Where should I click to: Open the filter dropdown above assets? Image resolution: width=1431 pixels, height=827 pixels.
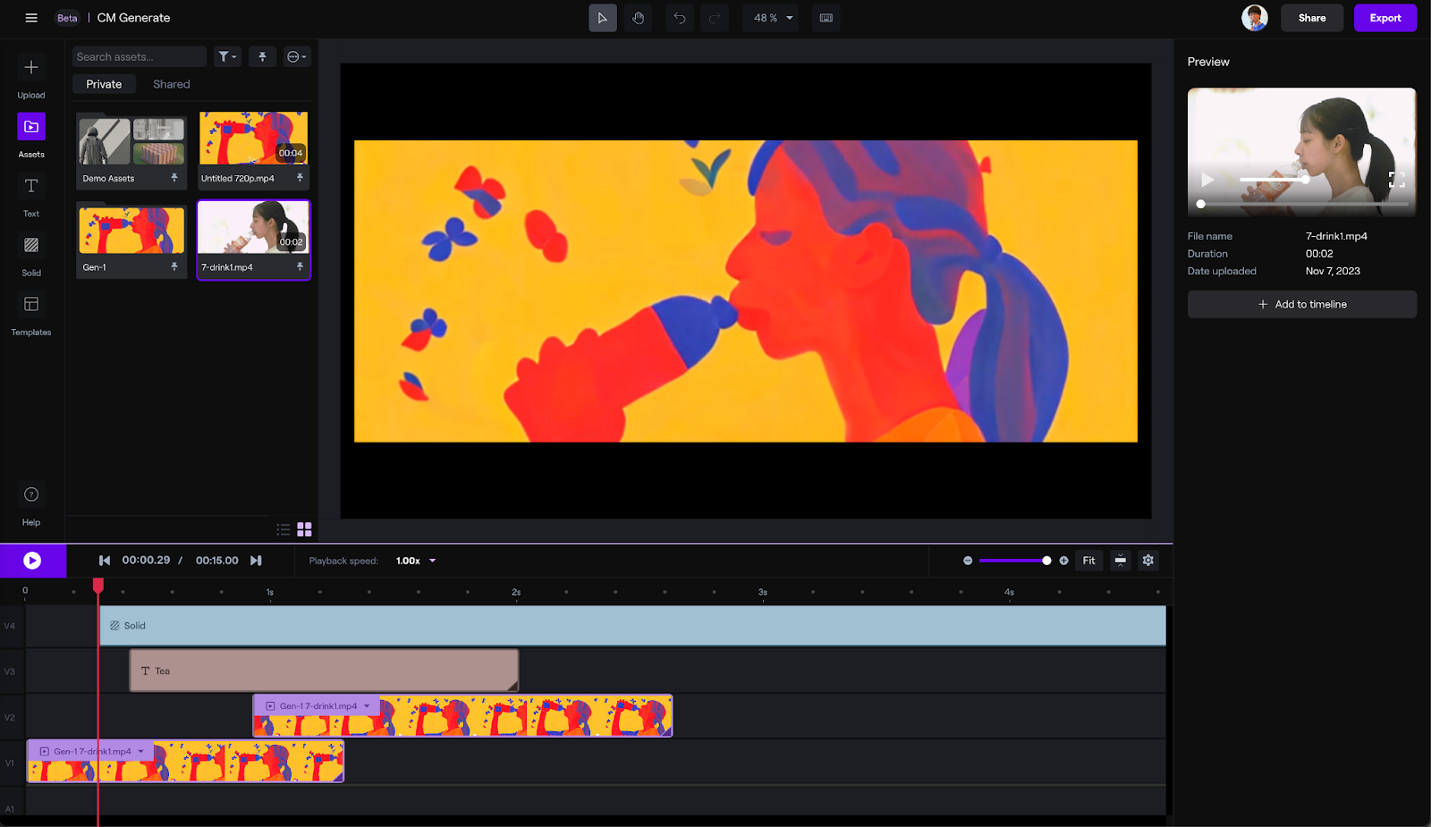coord(226,55)
